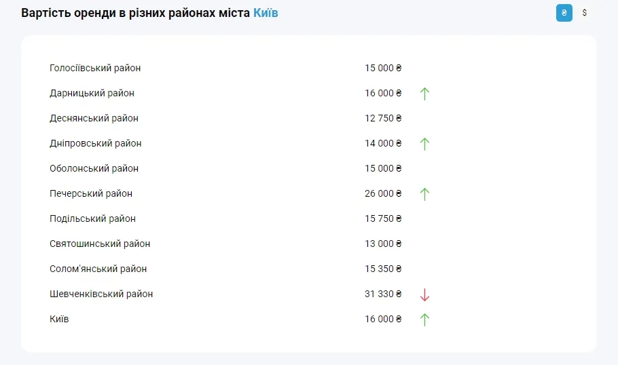Click Оболонський район label

point(94,168)
